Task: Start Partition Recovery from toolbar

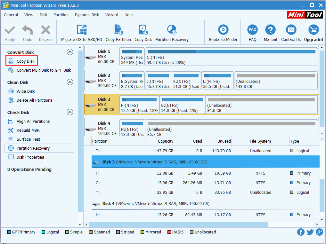Action: tap(172, 34)
